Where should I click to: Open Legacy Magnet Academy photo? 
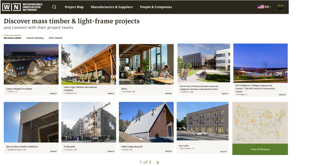click(x=31, y=64)
